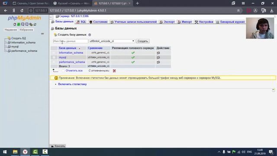
Task: Click the collapse-all link icon in navigation tree
Action: [42, 33]
